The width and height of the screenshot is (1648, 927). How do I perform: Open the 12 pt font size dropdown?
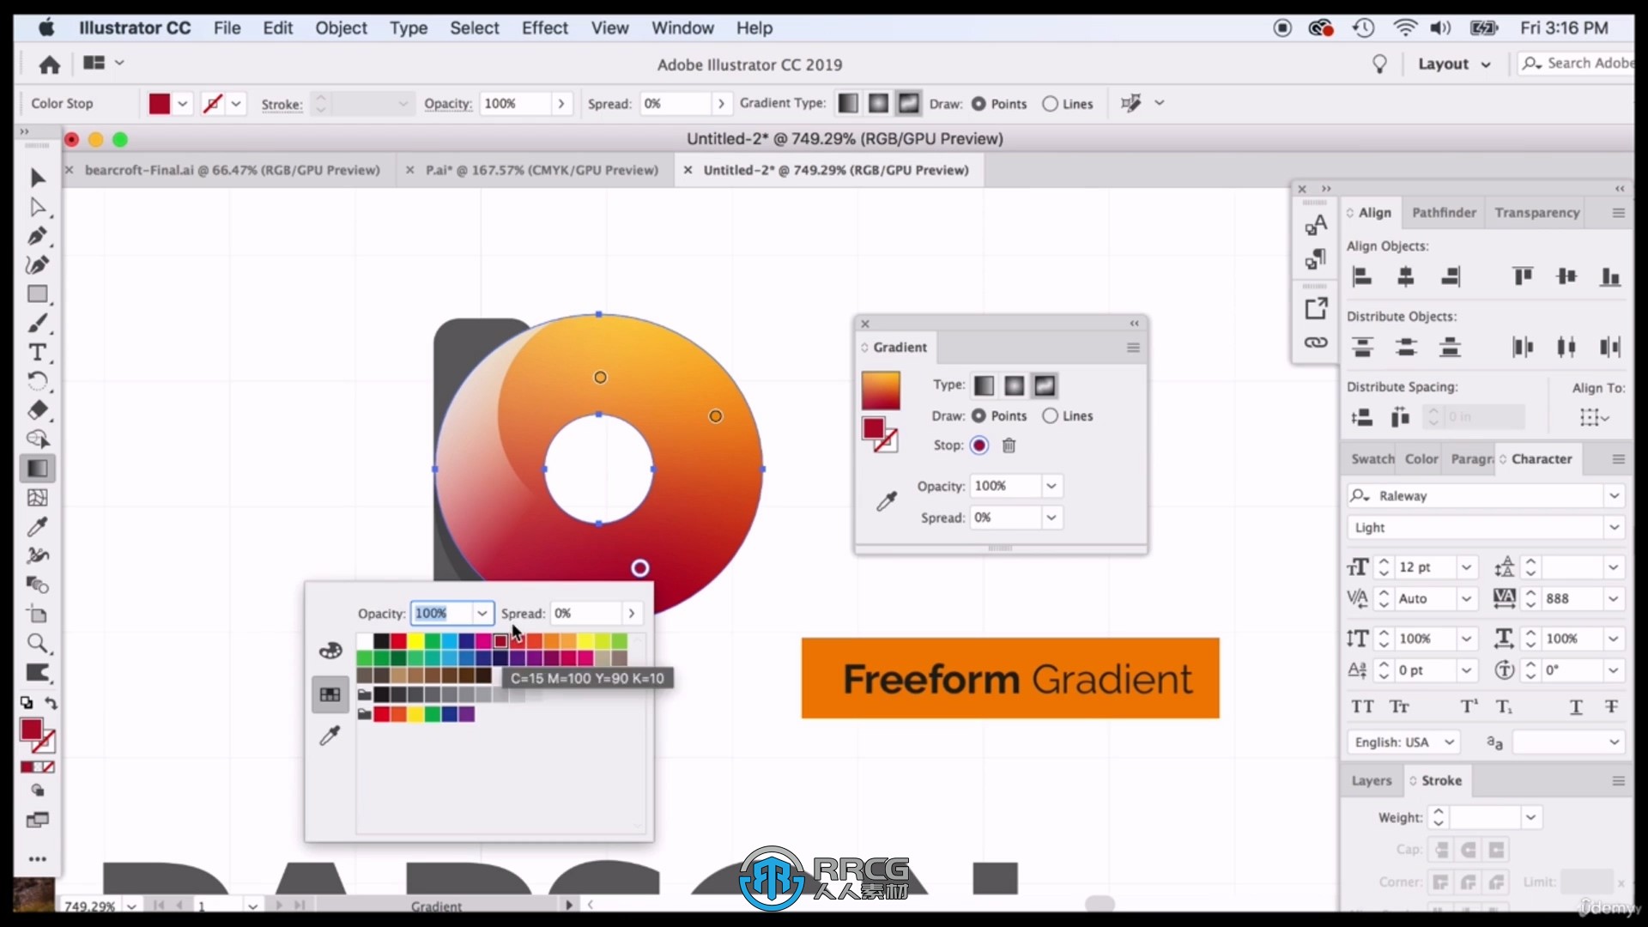[1467, 567]
